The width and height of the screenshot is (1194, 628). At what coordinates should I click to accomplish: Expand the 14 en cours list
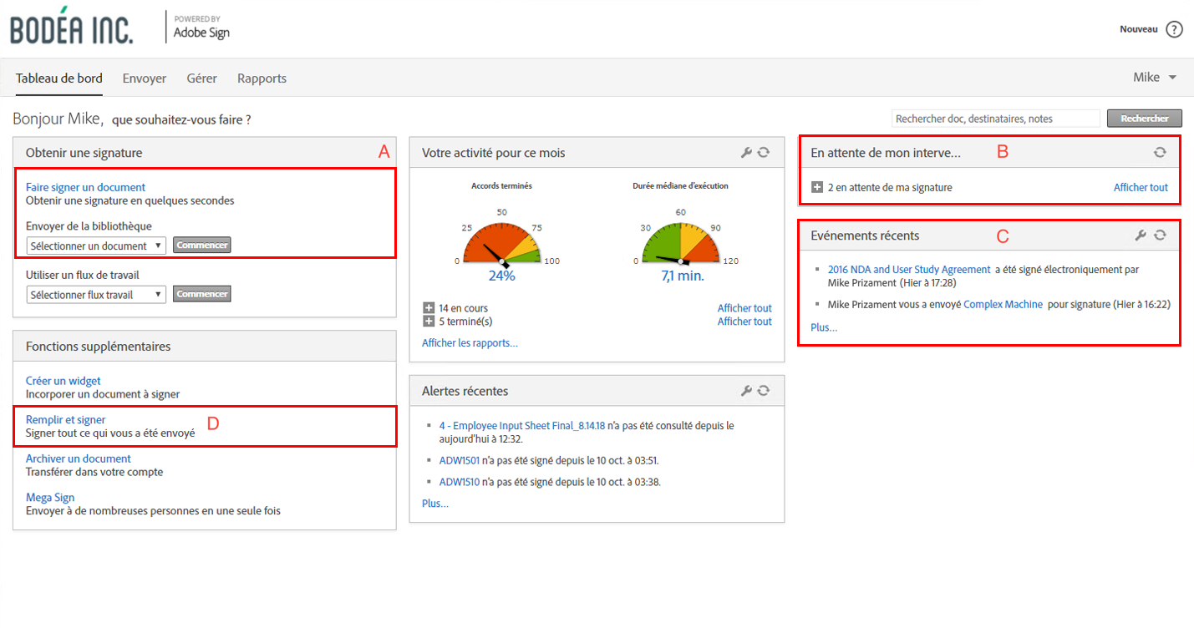[x=429, y=308]
